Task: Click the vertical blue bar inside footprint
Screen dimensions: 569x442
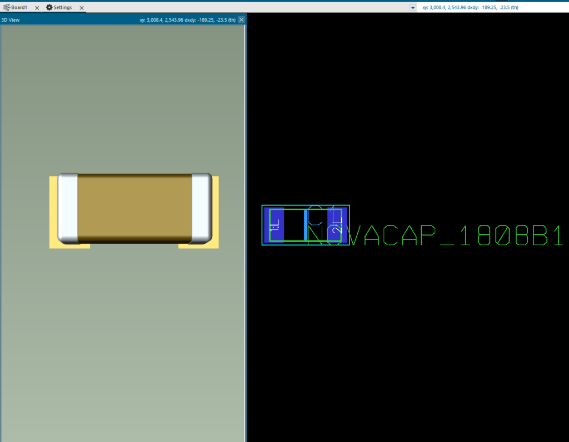Action: [306, 225]
